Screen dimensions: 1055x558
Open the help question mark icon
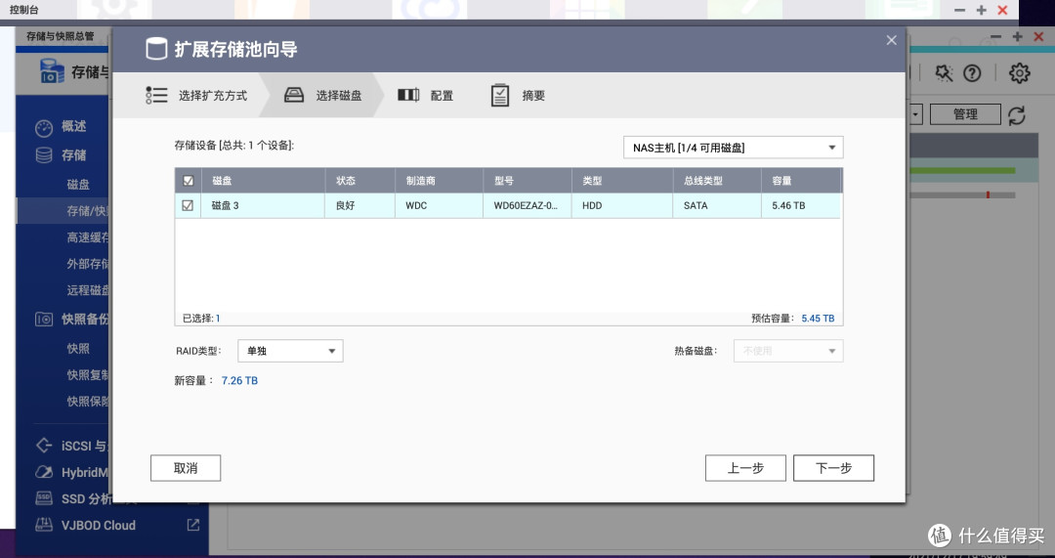coord(972,73)
